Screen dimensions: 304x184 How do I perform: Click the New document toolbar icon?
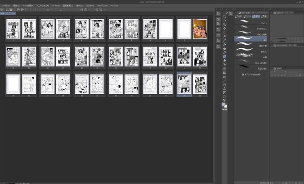(7, 9)
